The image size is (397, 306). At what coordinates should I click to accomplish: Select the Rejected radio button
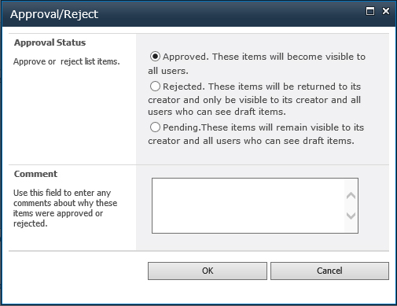point(155,87)
